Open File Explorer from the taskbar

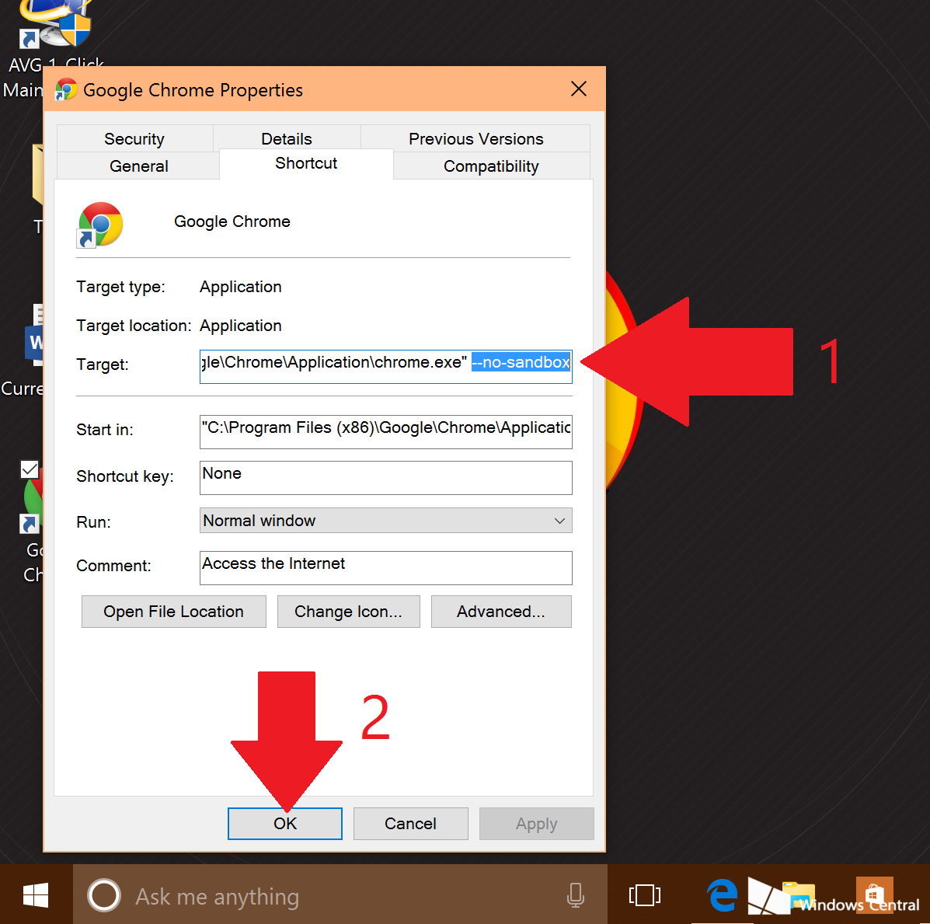coord(797,895)
